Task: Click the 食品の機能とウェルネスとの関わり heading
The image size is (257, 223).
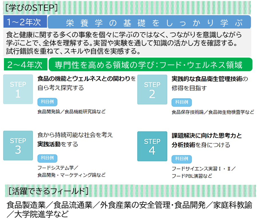Action: [x=86, y=78]
